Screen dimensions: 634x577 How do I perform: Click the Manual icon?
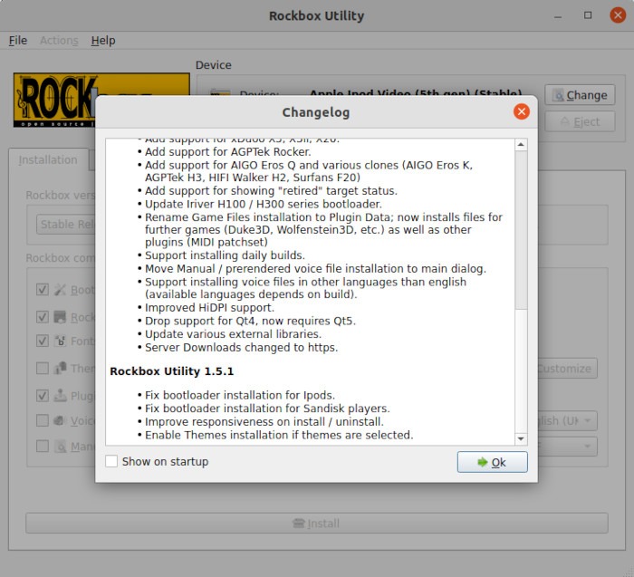61,446
